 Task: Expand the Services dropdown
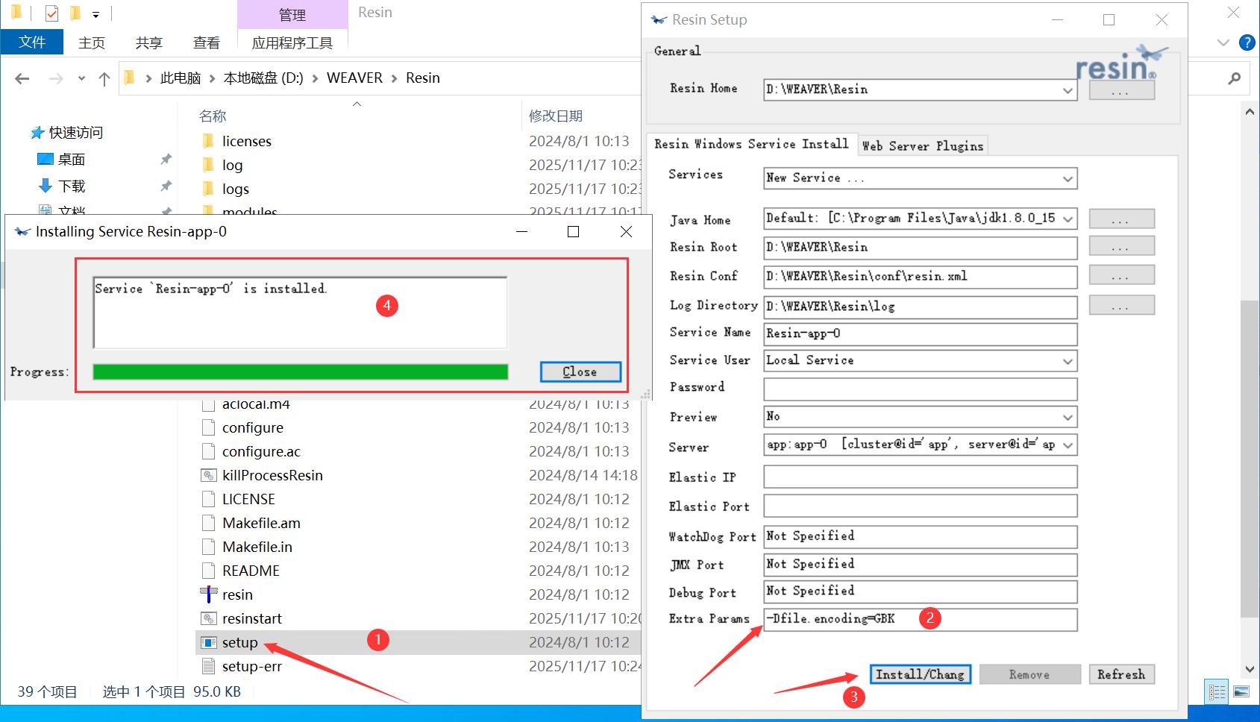pyautogui.click(x=1068, y=178)
